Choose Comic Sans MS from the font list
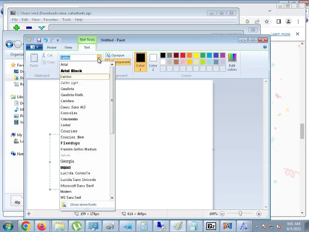Image resolution: width=309 pixels, height=232 pixels. point(85,107)
